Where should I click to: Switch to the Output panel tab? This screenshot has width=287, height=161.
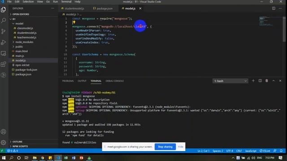click(82, 81)
